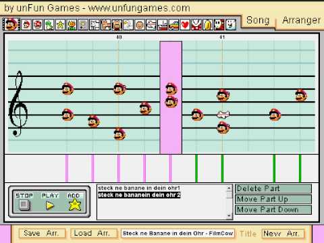The image size is (324, 243).
Task: Select part 'steck ne banane in dein ohr1'
Action: (x=139, y=188)
